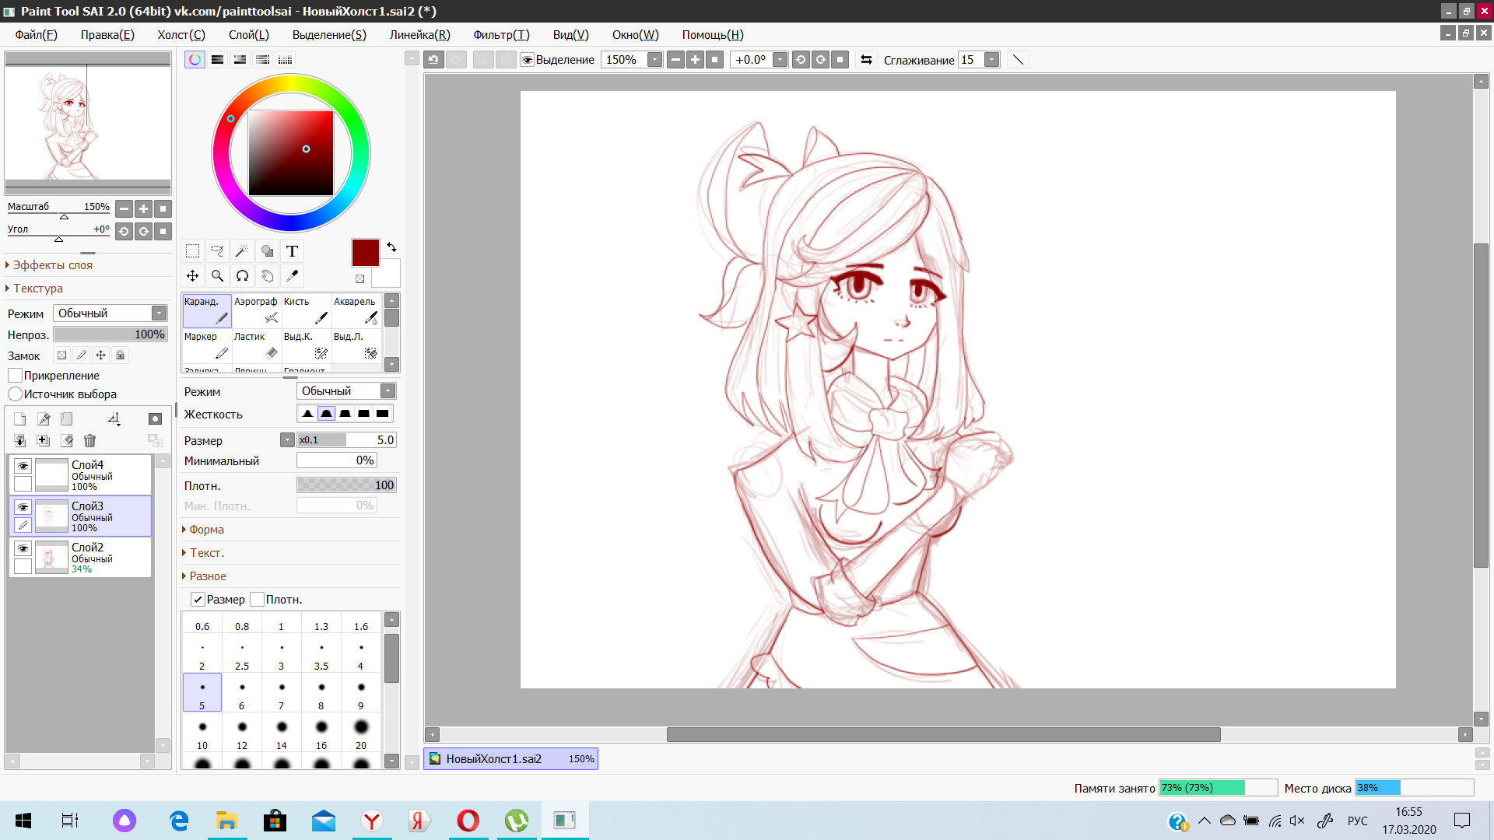Hide layer Слой4 using eye icon
1494x840 pixels.
[x=23, y=466]
